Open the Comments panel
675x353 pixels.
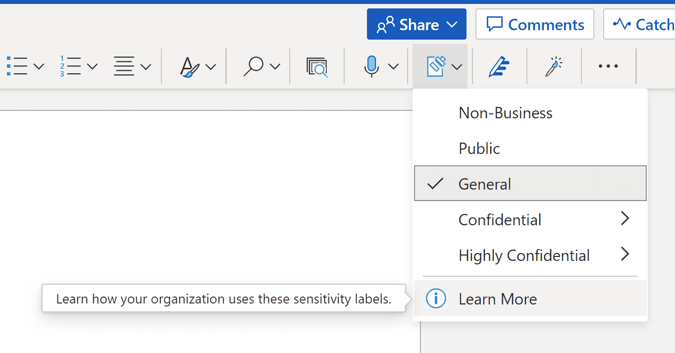pyautogui.click(x=534, y=24)
